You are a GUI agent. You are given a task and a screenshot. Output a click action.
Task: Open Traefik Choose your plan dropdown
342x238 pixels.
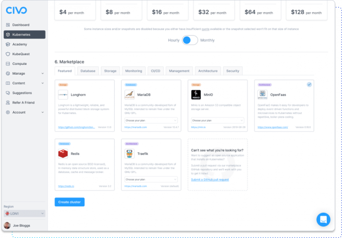click(151, 179)
